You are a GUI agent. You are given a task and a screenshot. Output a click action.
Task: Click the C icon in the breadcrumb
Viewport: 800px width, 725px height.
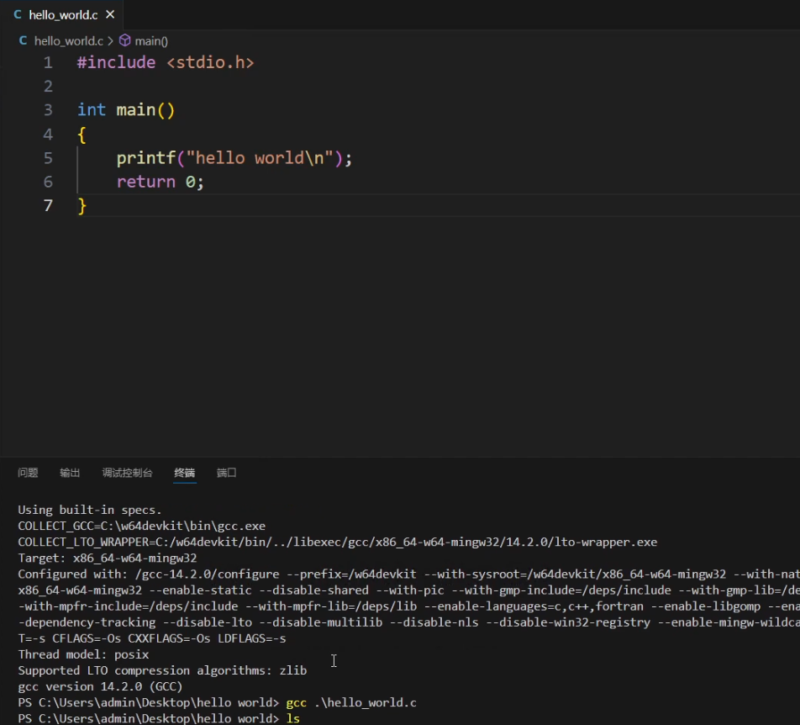coord(24,40)
